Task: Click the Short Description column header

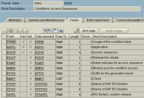Action: tap(118, 37)
